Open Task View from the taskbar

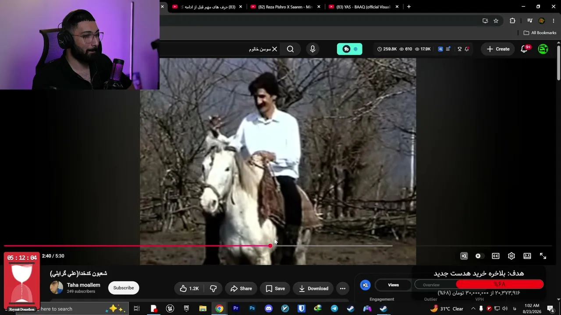tap(137, 309)
